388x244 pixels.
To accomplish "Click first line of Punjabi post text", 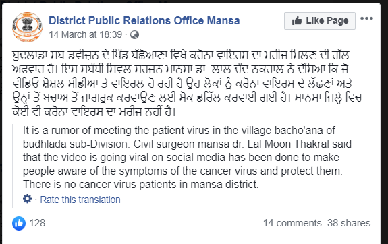I will point(181,55).
